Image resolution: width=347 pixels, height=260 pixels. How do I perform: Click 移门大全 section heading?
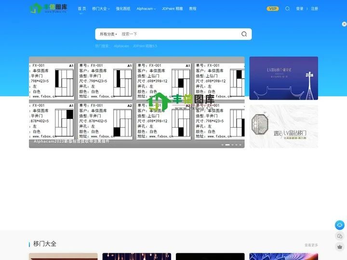(44, 244)
